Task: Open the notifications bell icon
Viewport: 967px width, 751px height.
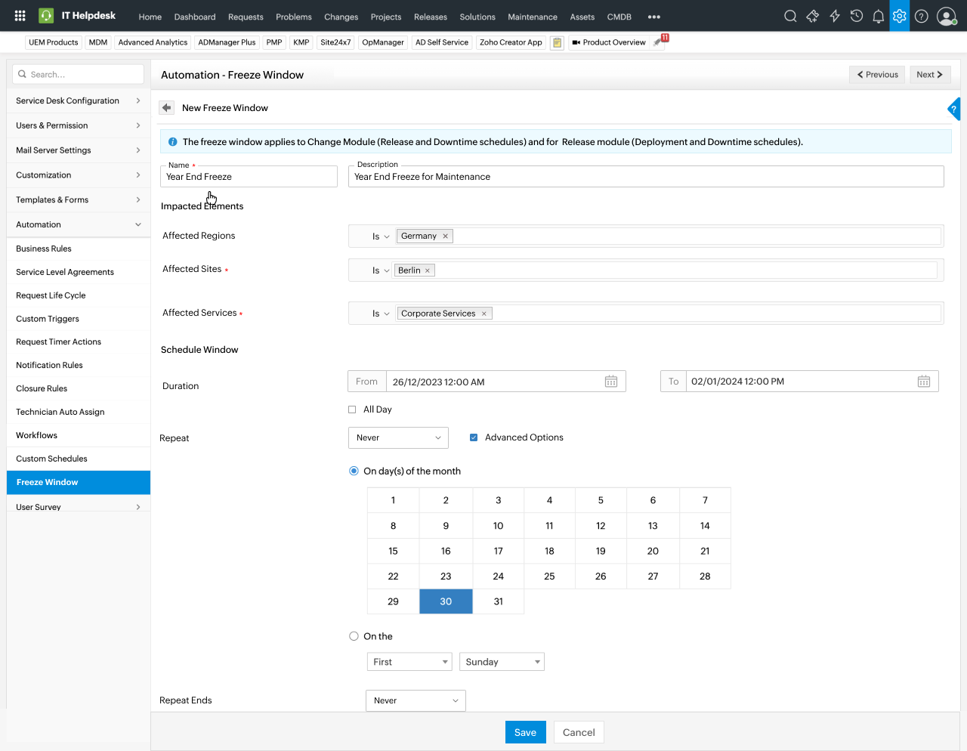Action: tap(878, 16)
